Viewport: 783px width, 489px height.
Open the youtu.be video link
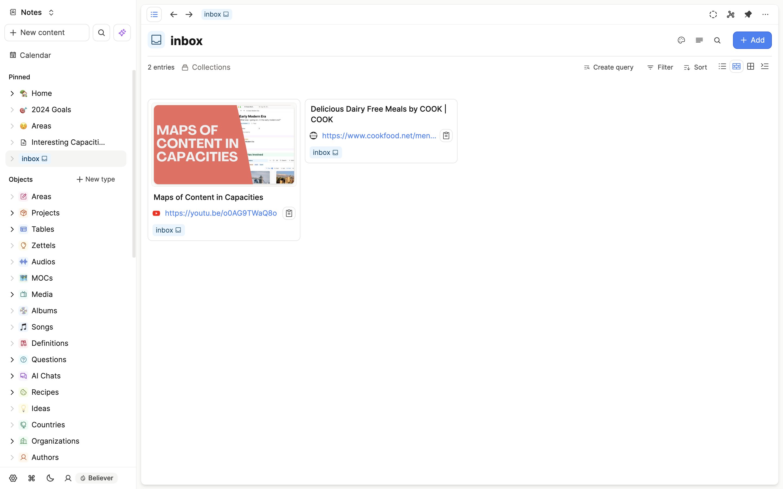click(x=221, y=213)
